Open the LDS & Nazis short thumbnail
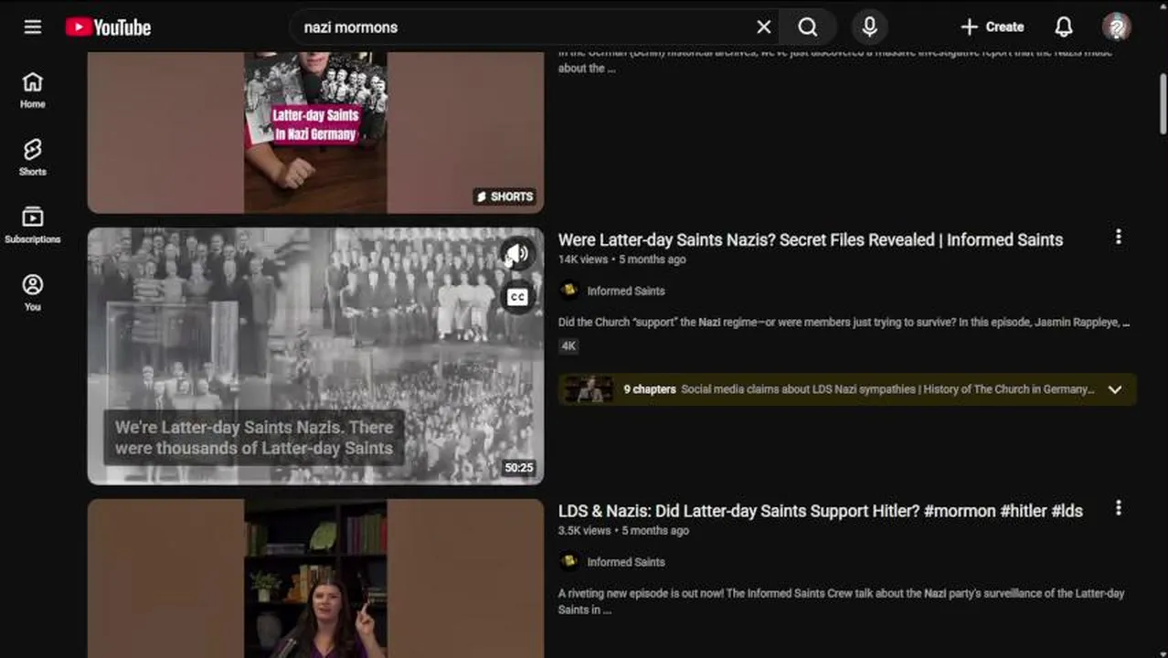Image resolution: width=1168 pixels, height=658 pixels. pyautogui.click(x=315, y=578)
